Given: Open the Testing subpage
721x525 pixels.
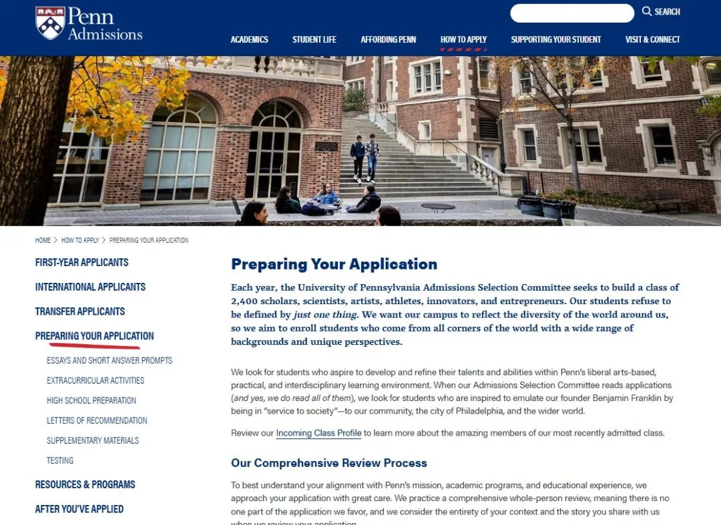Looking at the screenshot, I should [x=60, y=460].
